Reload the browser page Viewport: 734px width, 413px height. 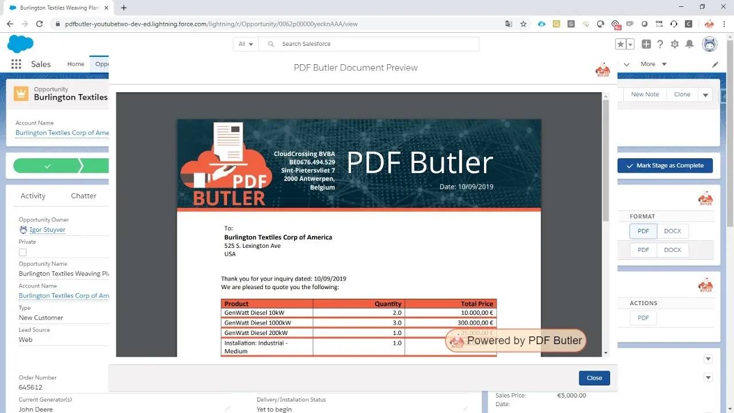pyautogui.click(x=40, y=24)
